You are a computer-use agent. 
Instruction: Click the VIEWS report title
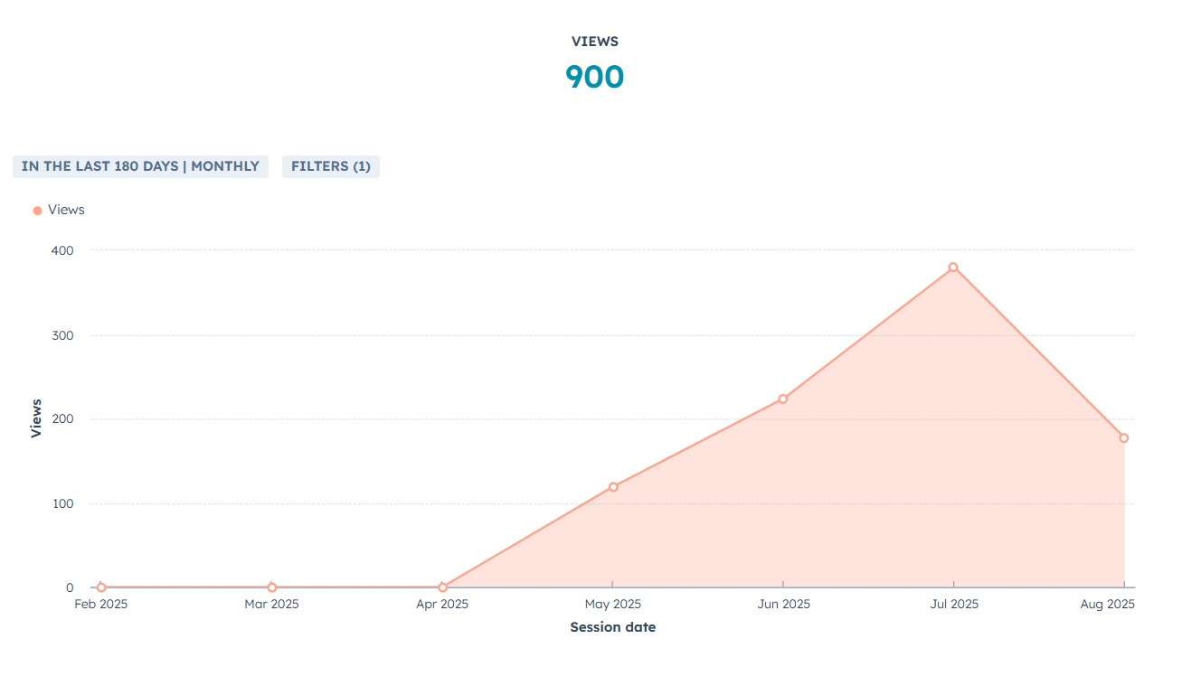(595, 41)
